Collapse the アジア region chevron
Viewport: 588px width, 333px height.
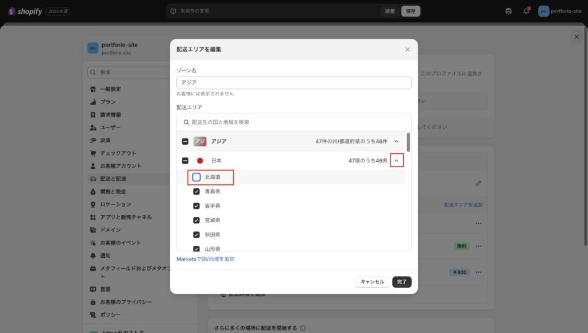396,141
